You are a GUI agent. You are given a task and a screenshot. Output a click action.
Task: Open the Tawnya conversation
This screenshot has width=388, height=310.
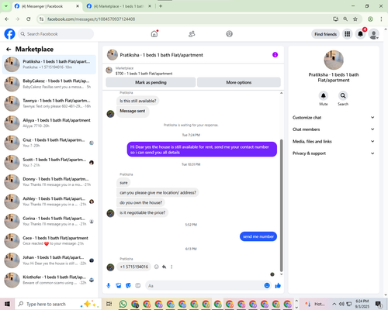pos(49,104)
